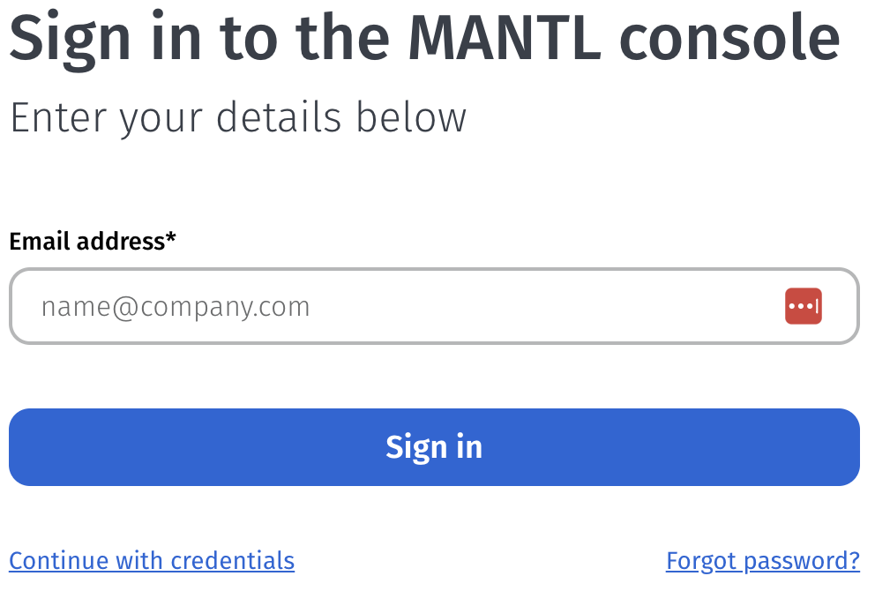
Task: Click the red password manager icon
Action: pos(803,306)
